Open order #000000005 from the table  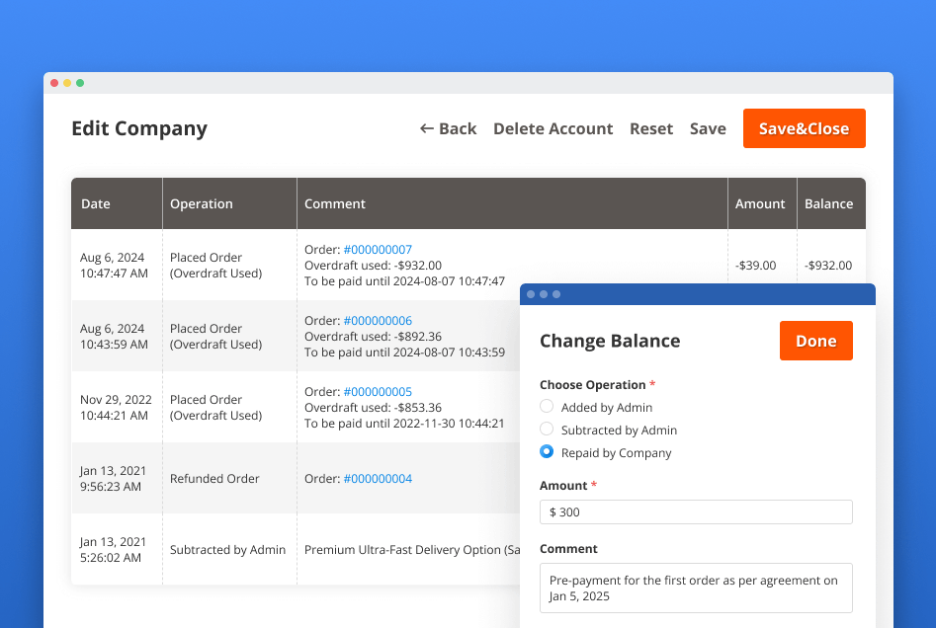click(x=378, y=392)
